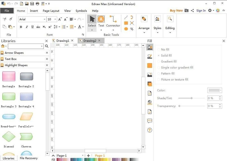Image resolution: width=227 pixels, height=161 pixels.
Task: Open the fill Color dropdown
Action: [x=215, y=90]
